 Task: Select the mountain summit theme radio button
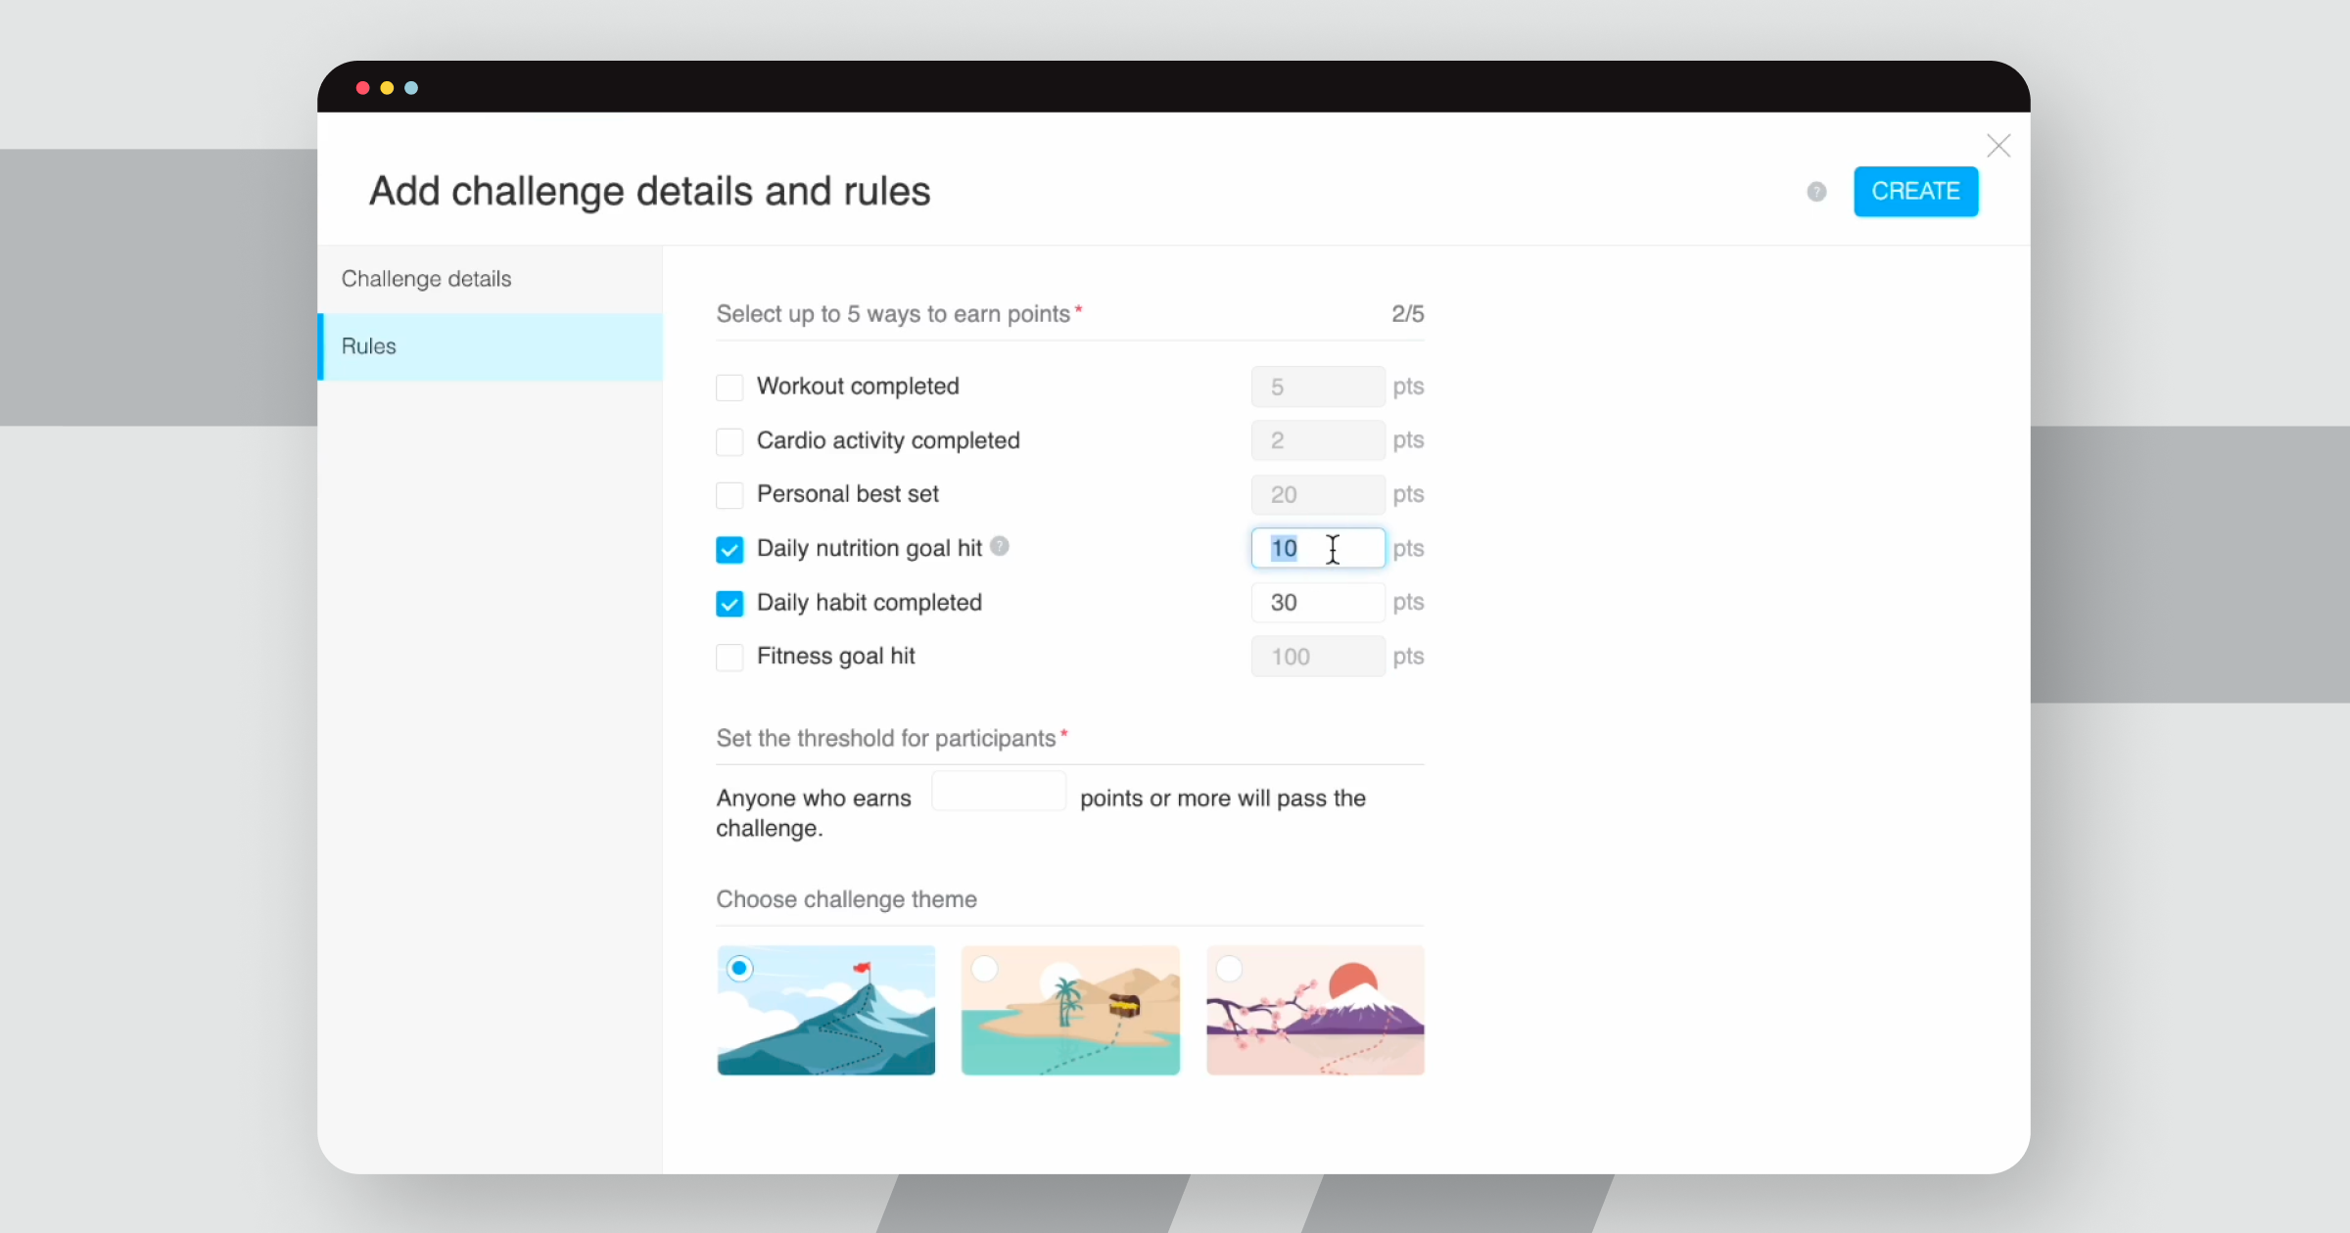[x=740, y=969]
